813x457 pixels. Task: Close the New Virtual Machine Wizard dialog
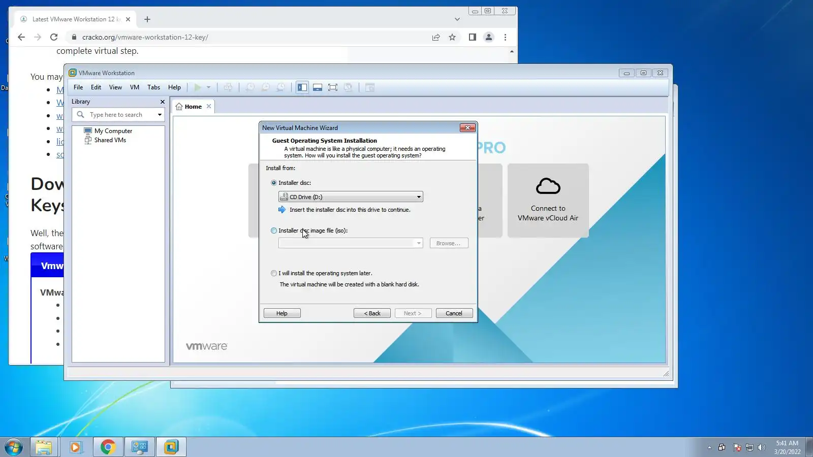click(x=467, y=127)
